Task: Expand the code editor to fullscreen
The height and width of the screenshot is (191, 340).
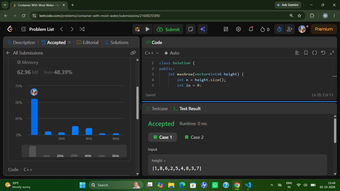Action: pos(332,53)
